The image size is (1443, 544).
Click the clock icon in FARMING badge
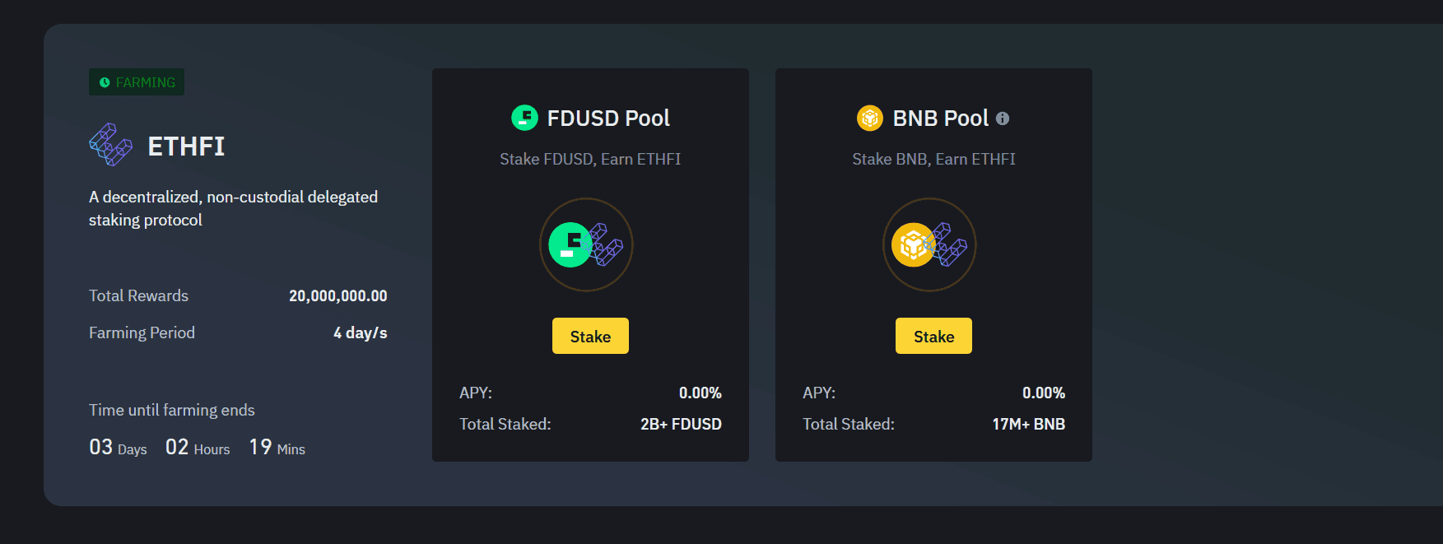tap(105, 82)
